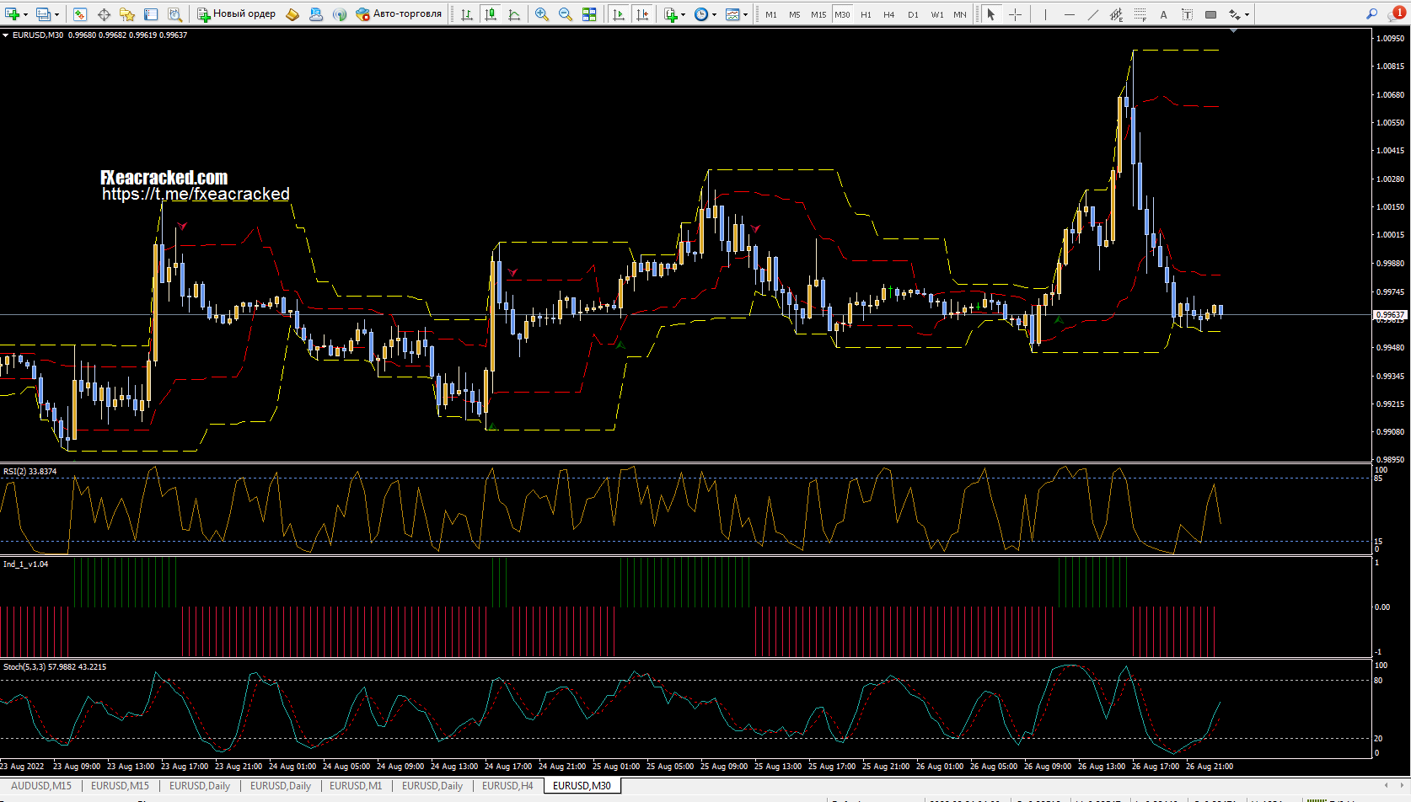Toggle the chart auto-scroll button
Viewport: 1411px width, 802px height.
(x=619, y=14)
